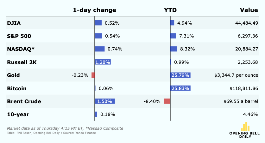This screenshot has height=143, width=265.
Task: Click the NASDAQ 0.74% blue bar
Action: pyautogui.click(x=100, y=49)
